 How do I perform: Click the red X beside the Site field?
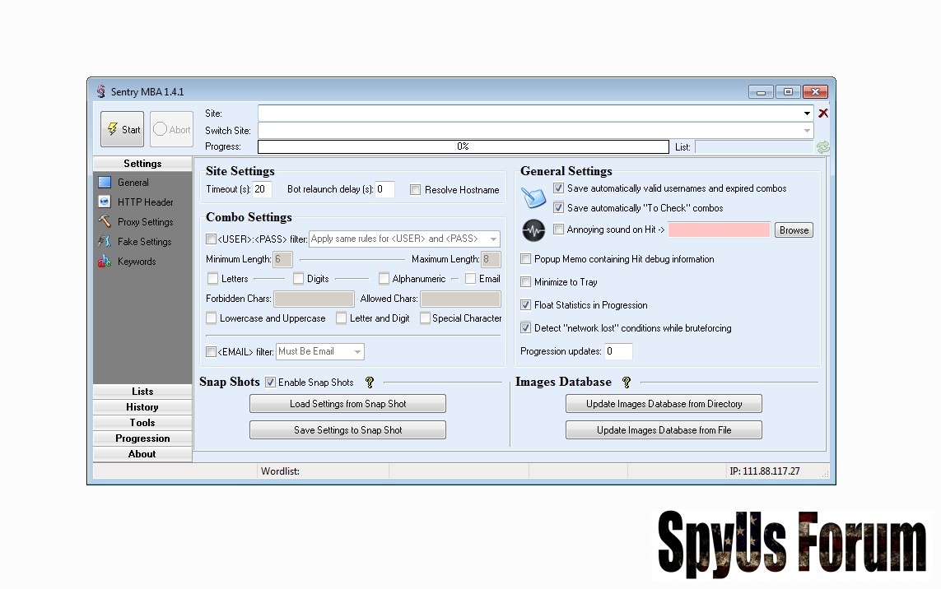(x=822, y=114)
